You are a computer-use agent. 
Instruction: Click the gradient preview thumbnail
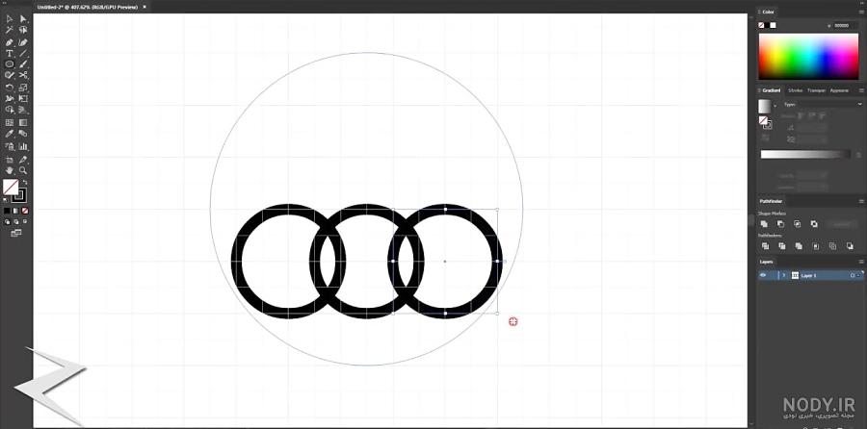(x=765, y=106)
